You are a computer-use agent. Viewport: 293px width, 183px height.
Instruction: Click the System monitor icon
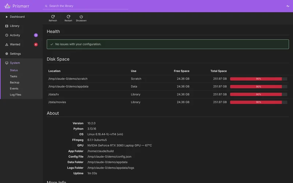click(x=7, y=63)
